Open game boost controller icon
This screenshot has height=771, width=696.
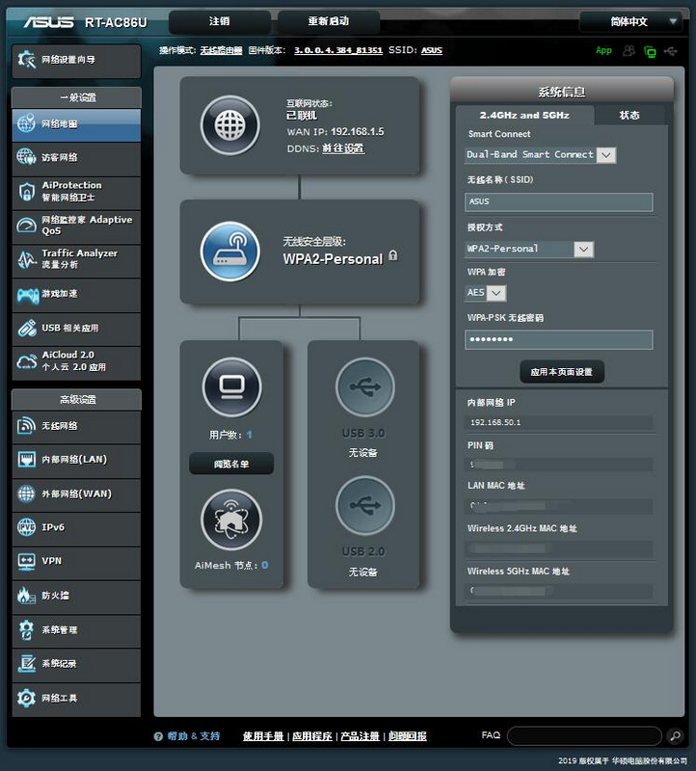point(28,294)
